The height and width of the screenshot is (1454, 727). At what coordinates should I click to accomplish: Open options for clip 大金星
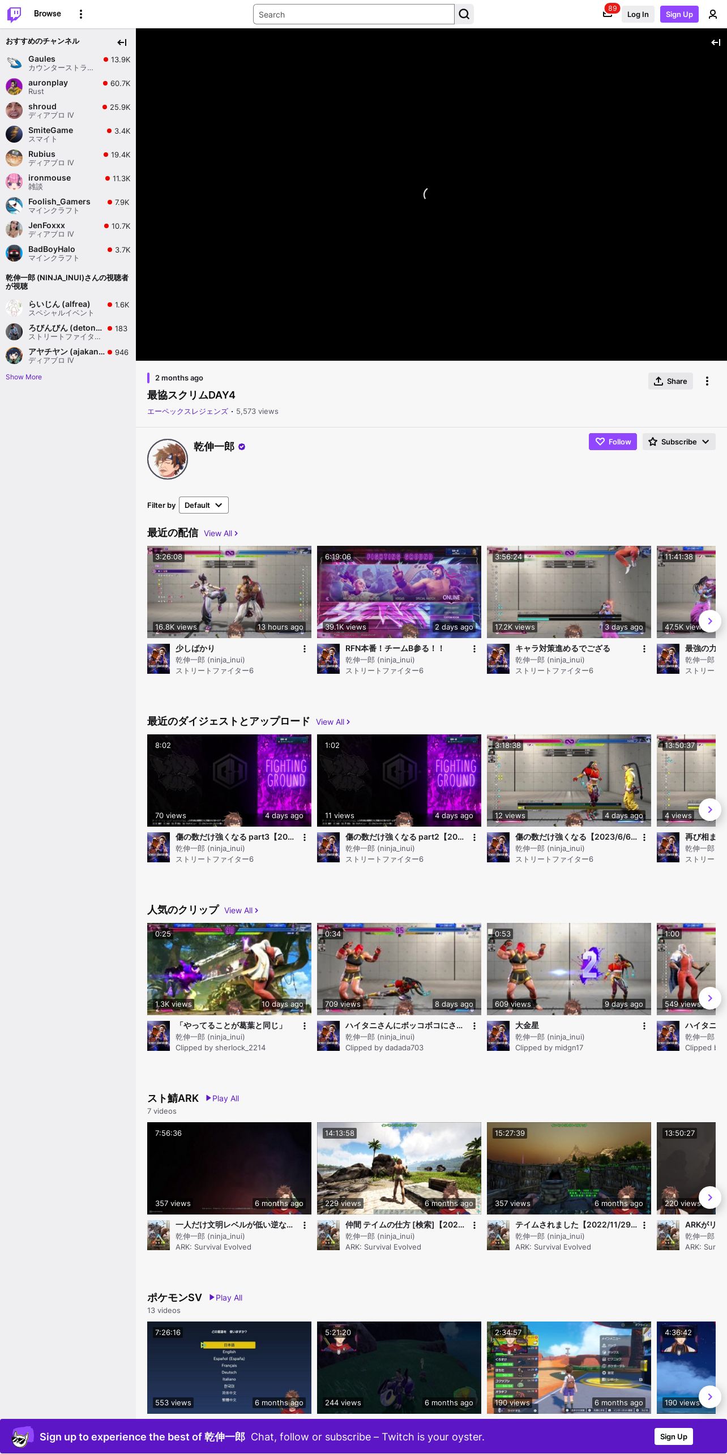[x=644, y=1026]
